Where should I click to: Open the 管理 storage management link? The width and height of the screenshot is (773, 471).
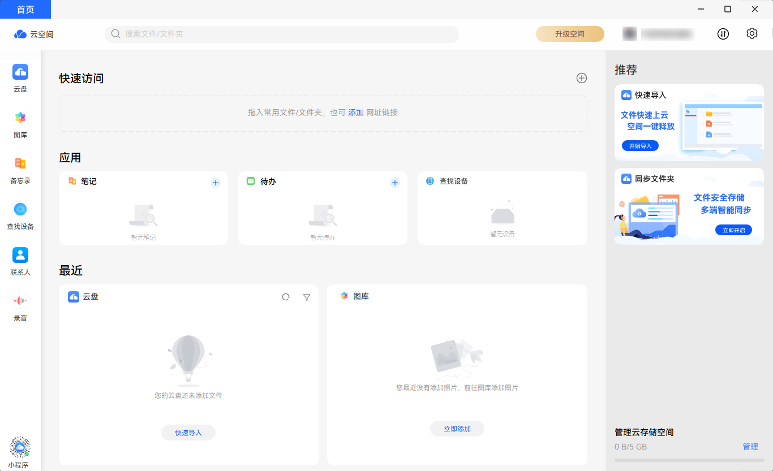750,446
